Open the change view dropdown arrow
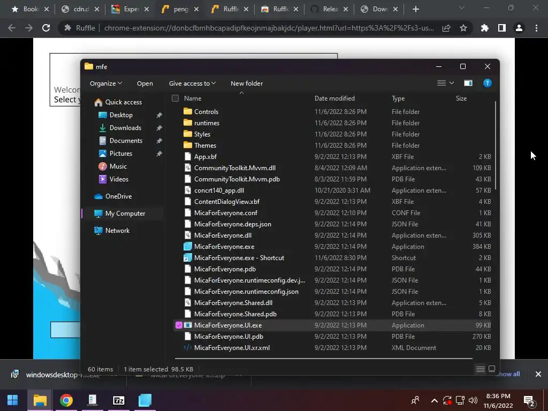548x411 pixels. (452, 83)
